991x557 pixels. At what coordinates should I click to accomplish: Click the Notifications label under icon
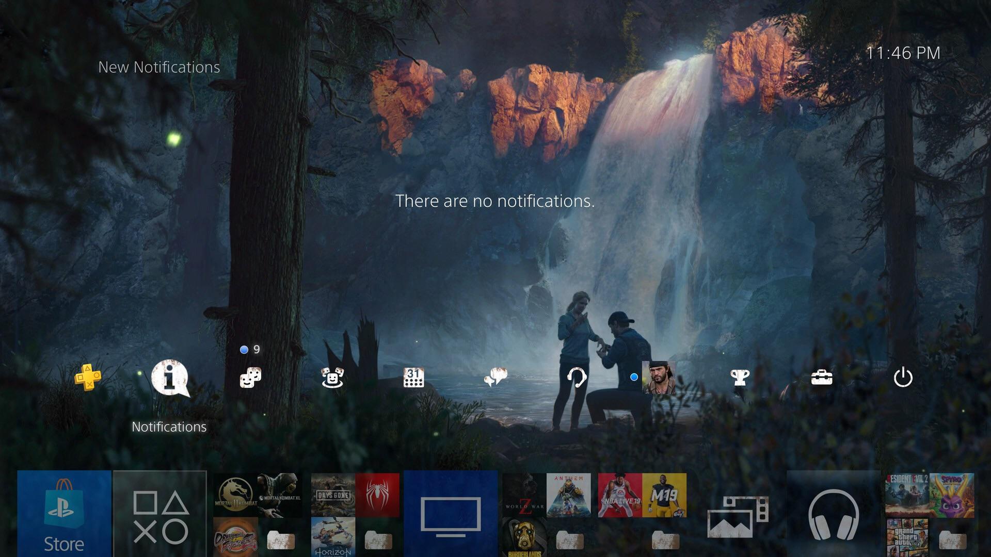point(169,427)
